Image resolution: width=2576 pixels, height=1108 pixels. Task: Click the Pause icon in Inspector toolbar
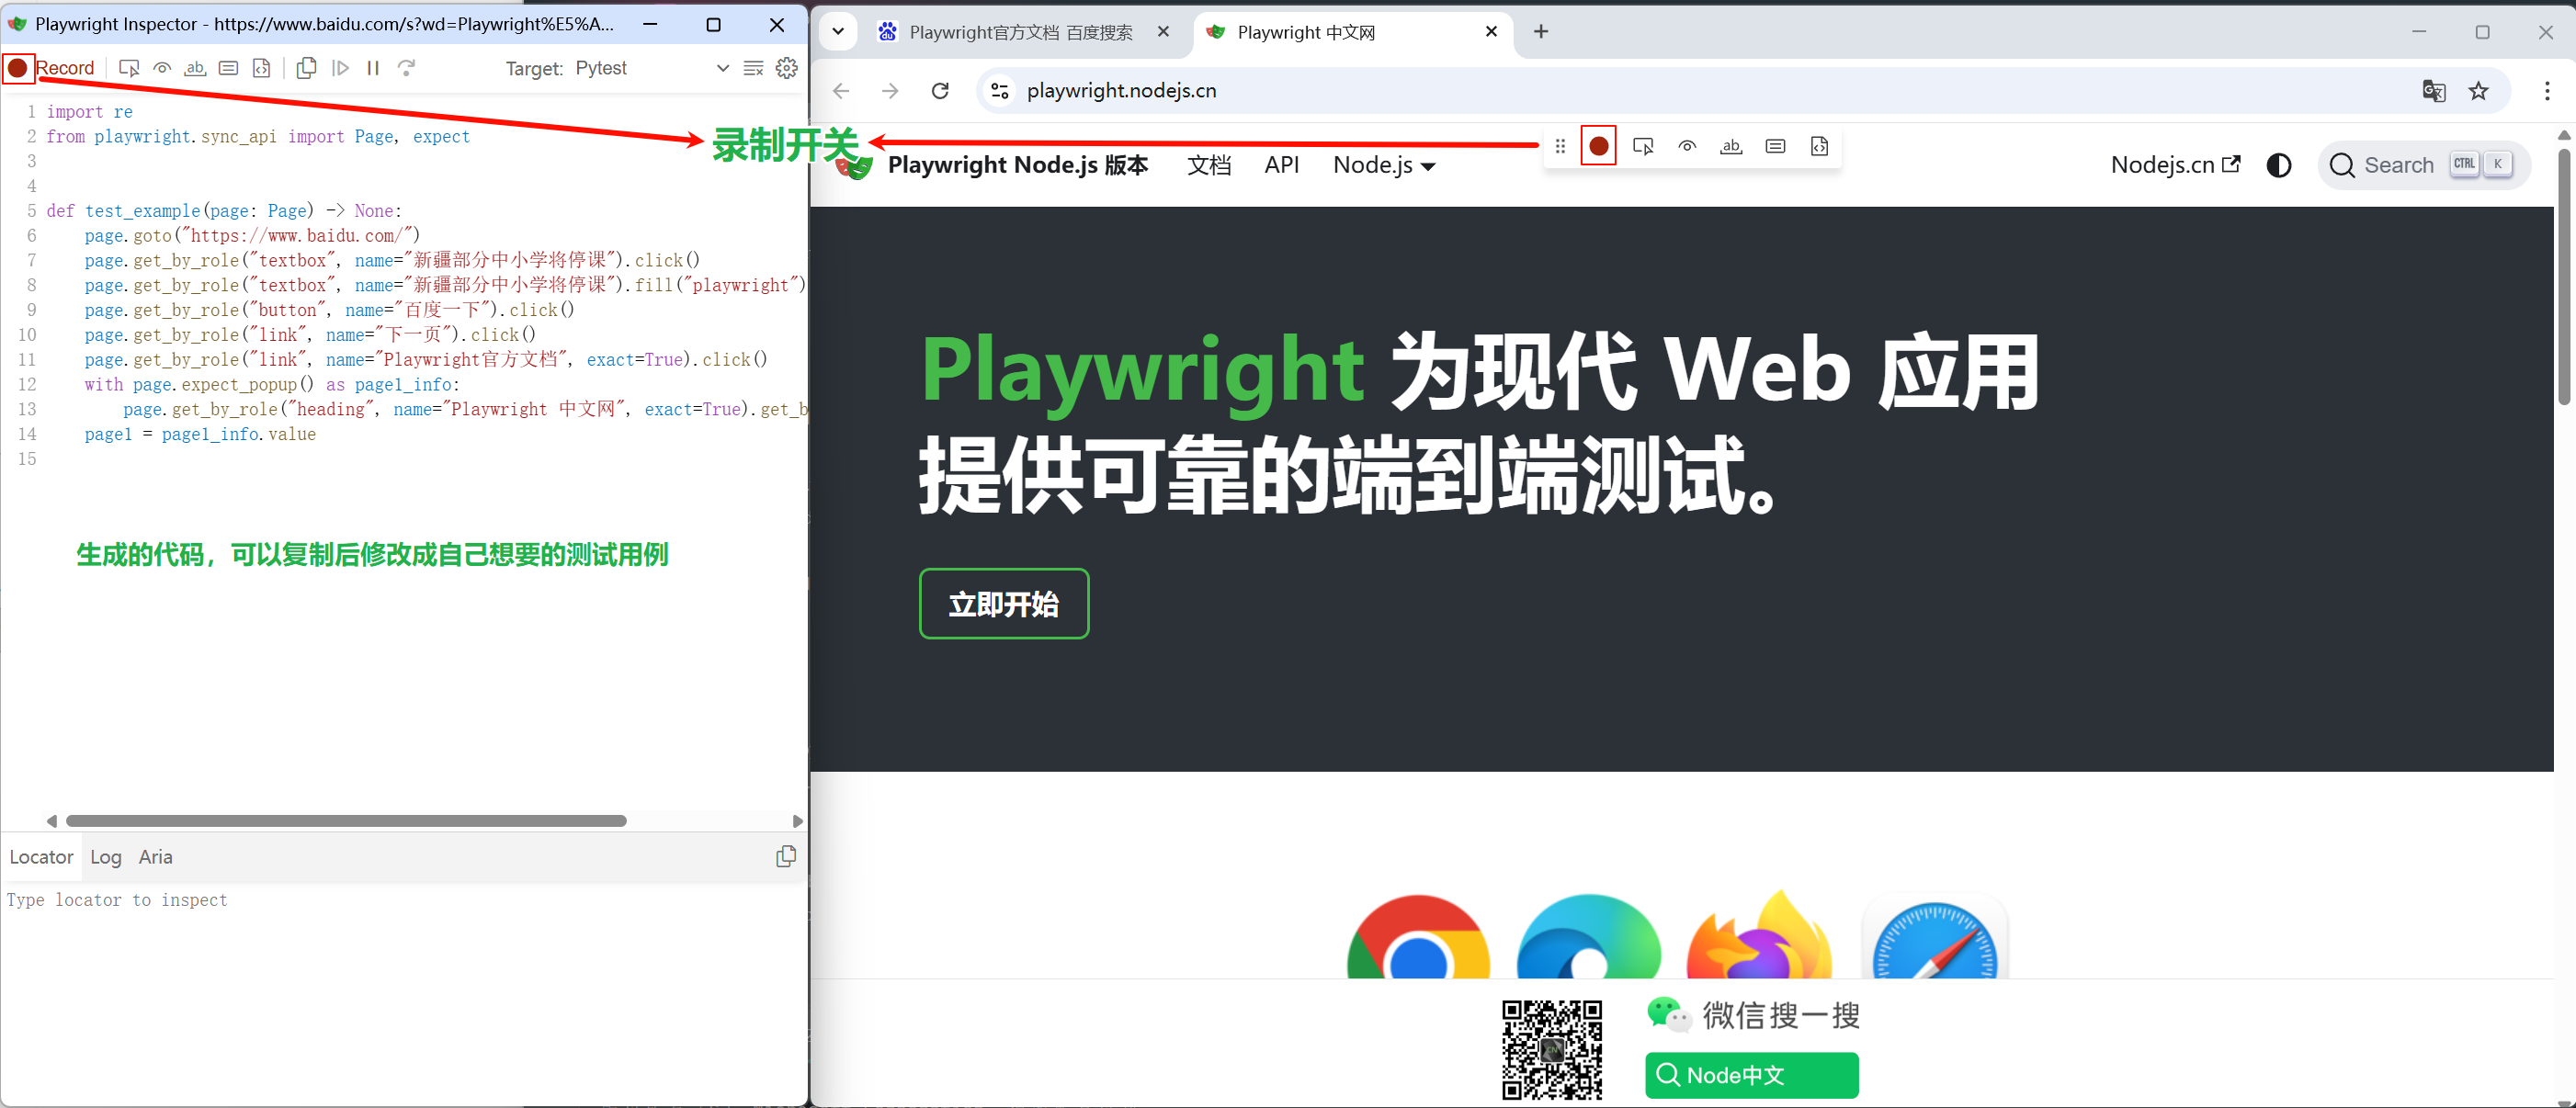(373, 68)
